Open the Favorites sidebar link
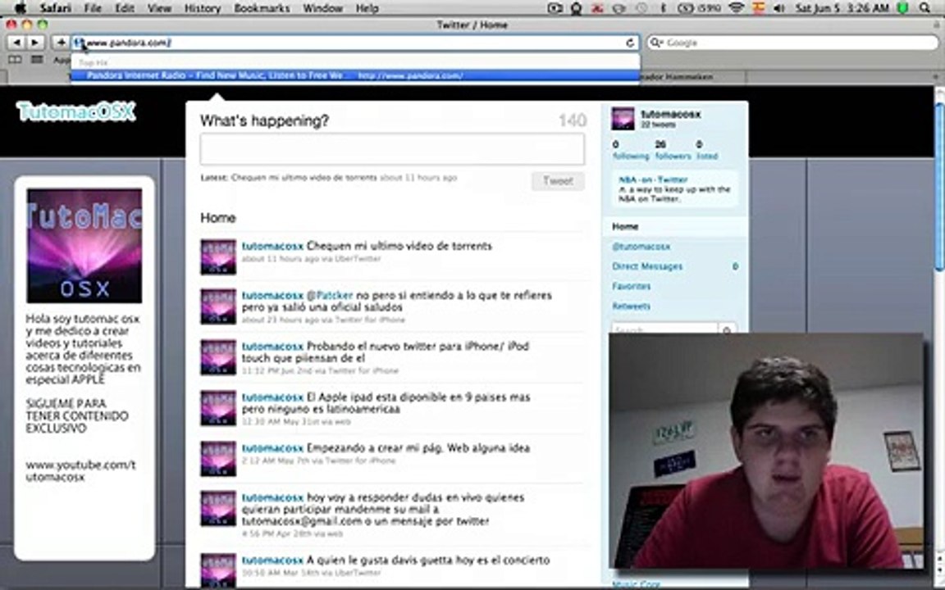This screenshot has width=945, height=590. (631, 286)
